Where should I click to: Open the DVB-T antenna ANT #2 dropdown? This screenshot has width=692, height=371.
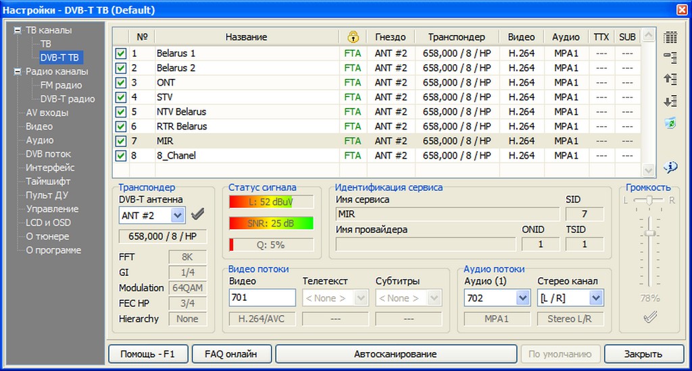[178, 215]
